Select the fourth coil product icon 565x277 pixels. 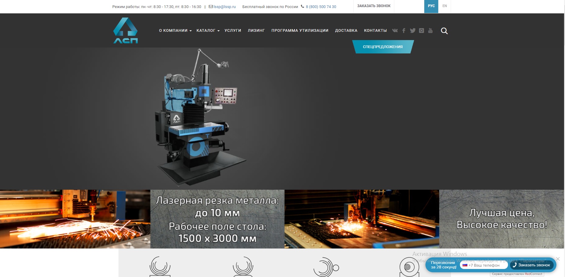409,267
